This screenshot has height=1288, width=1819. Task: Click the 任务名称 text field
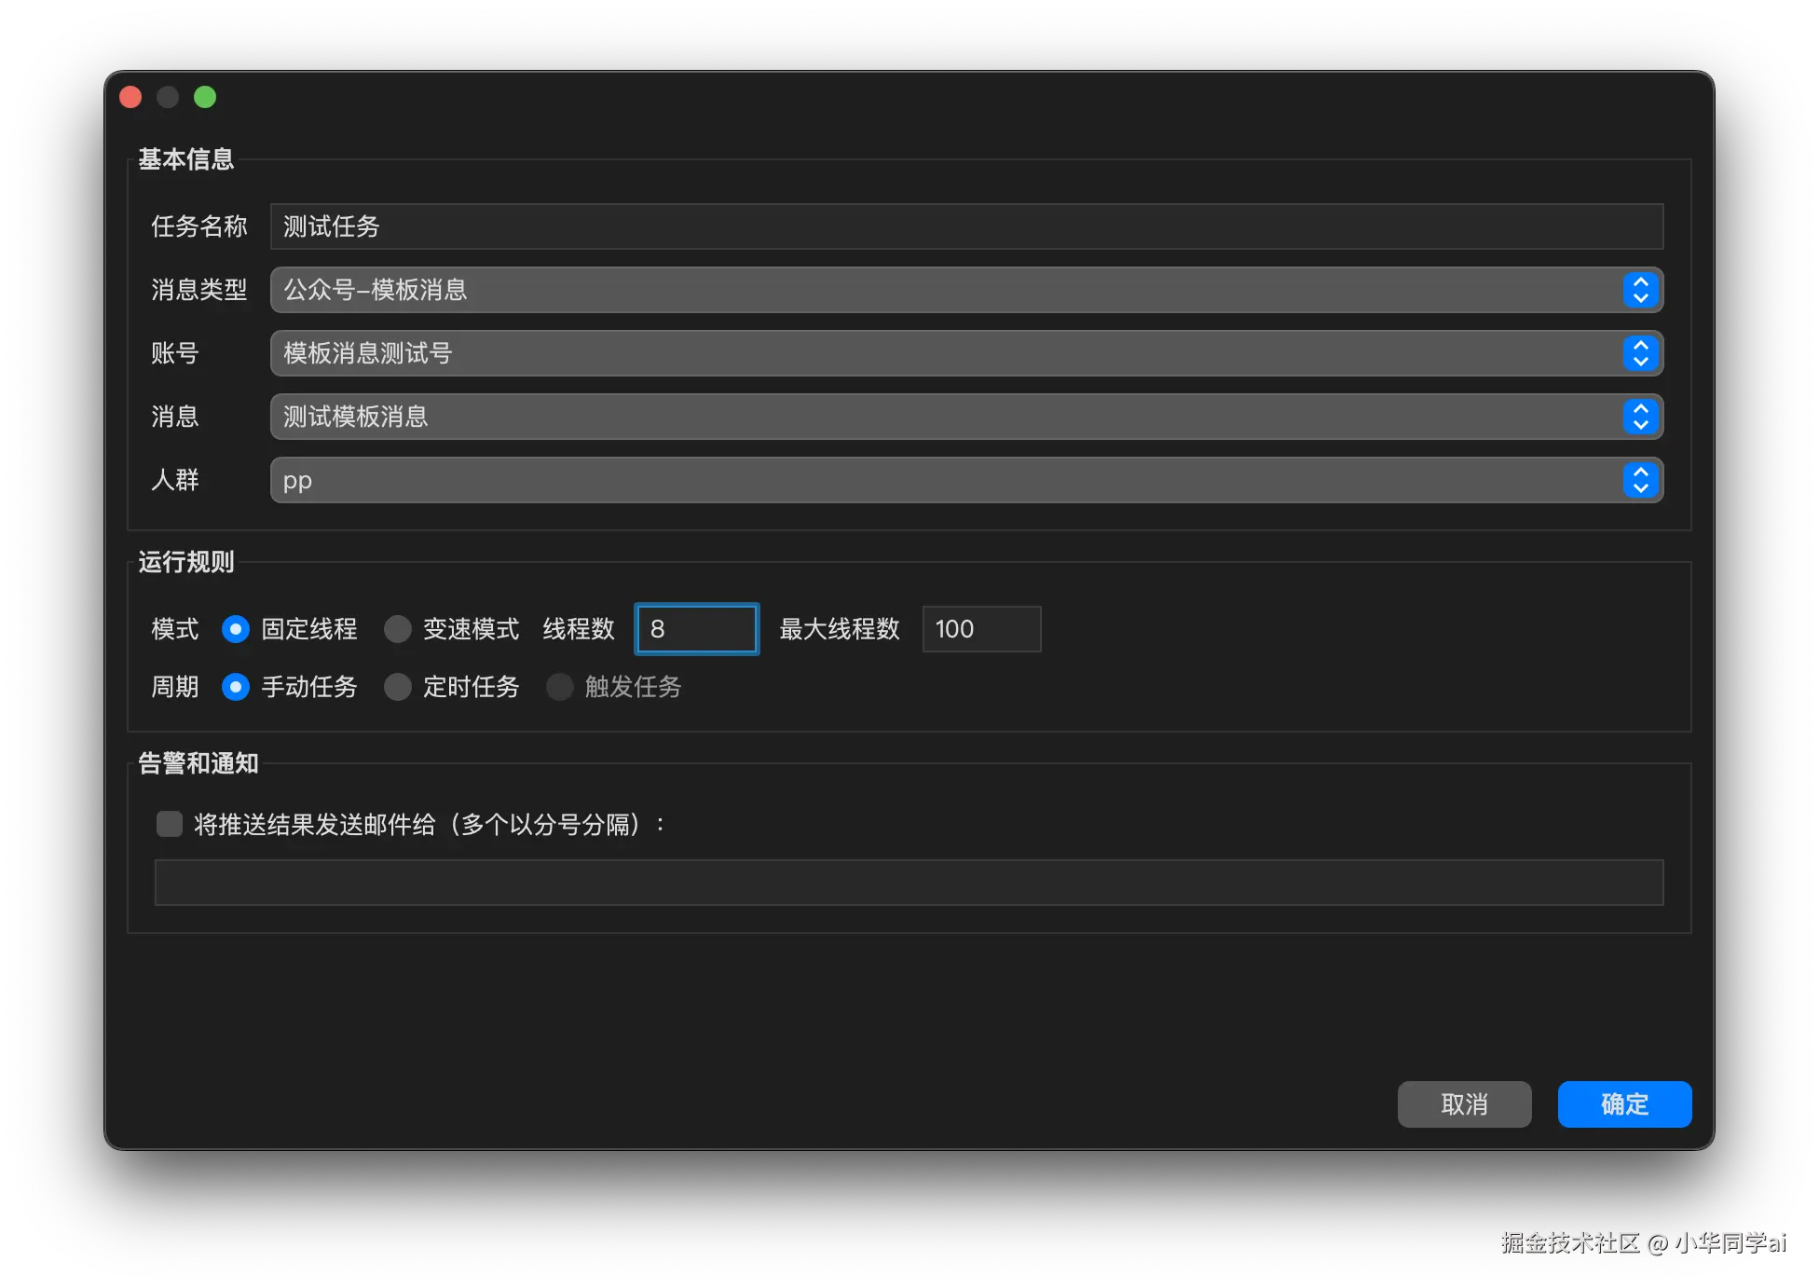tap(965, 226)
